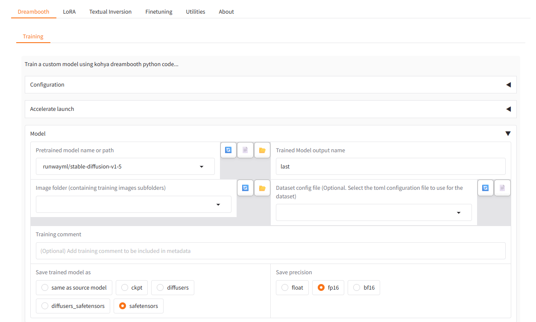Switch to the LoRA tab

[x=69, y=12]
